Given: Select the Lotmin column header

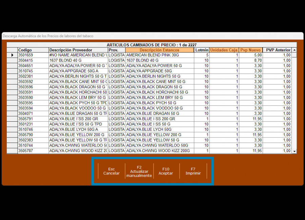Looking at the screenshot, I should pyautogui.click(x=202, y=50).
